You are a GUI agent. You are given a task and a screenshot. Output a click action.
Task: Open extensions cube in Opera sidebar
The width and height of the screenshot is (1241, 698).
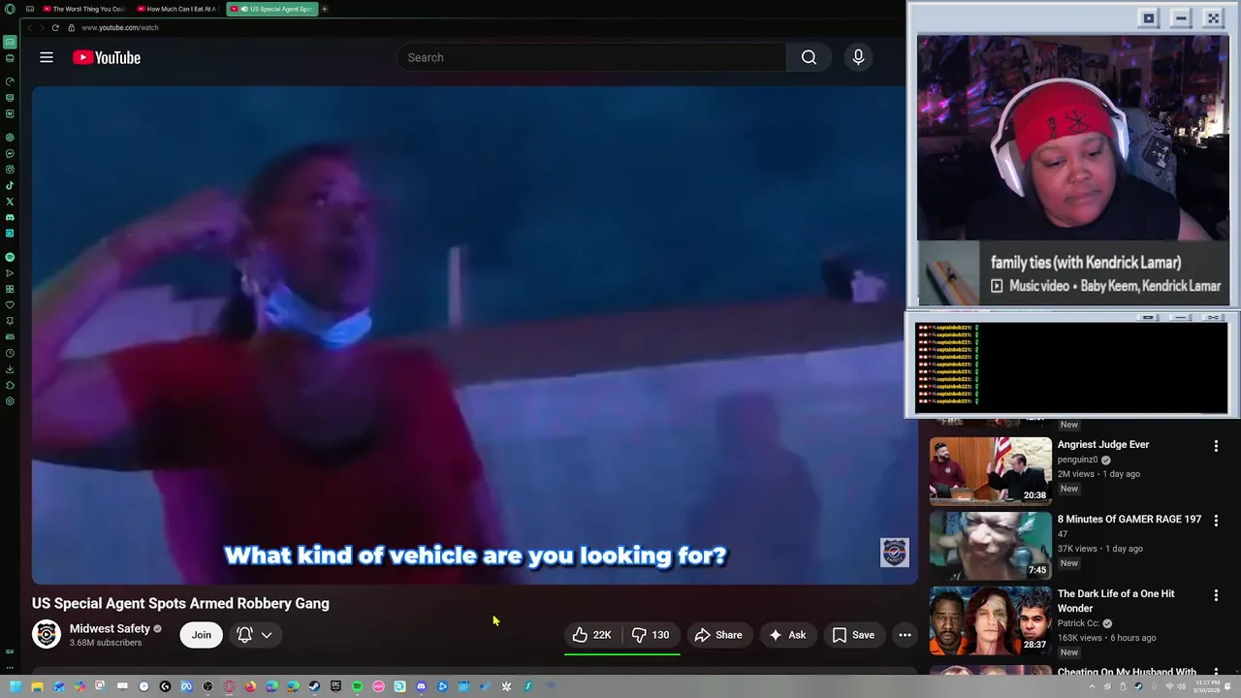(10, 385)
